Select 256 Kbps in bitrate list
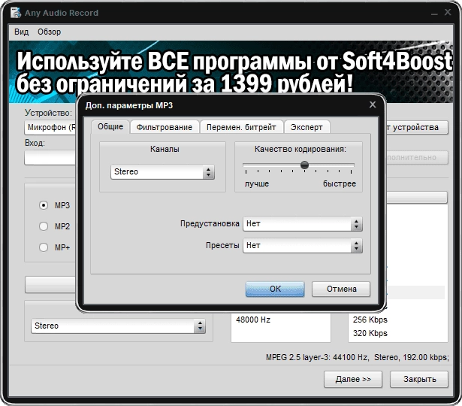Viewport: 462px width, 406px height. tap(370, 320)
